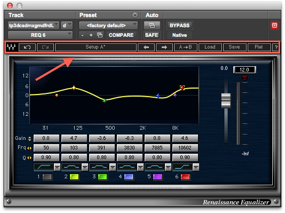
Task: Toggle band 3 green enable button
Action: point(102,177)
